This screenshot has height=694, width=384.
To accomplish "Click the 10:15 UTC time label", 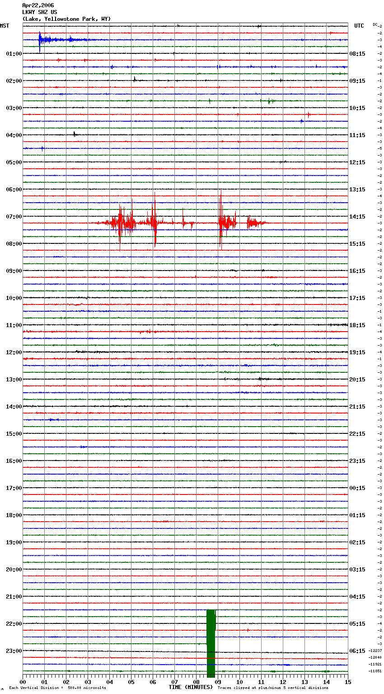I will 357,108.
